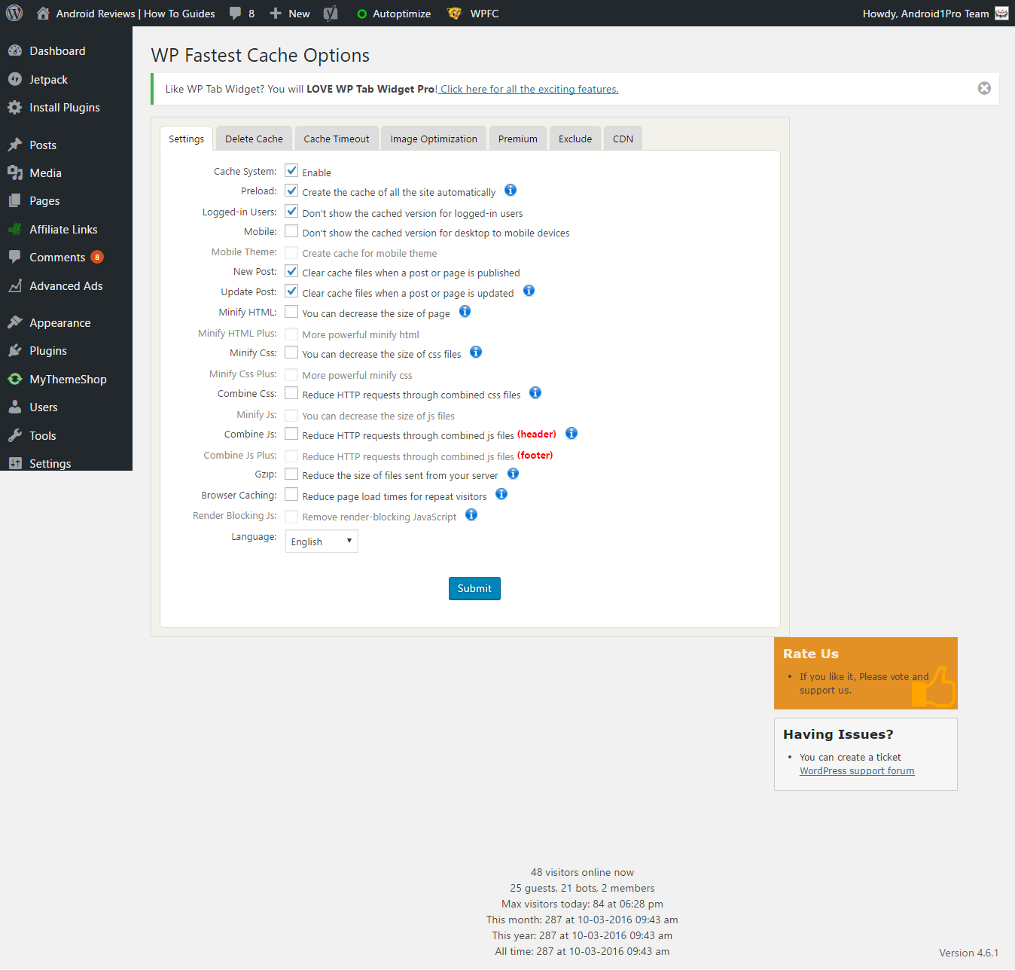Open the Premium tab
The image size is (1015, 970).
click(x=518, y=139)
